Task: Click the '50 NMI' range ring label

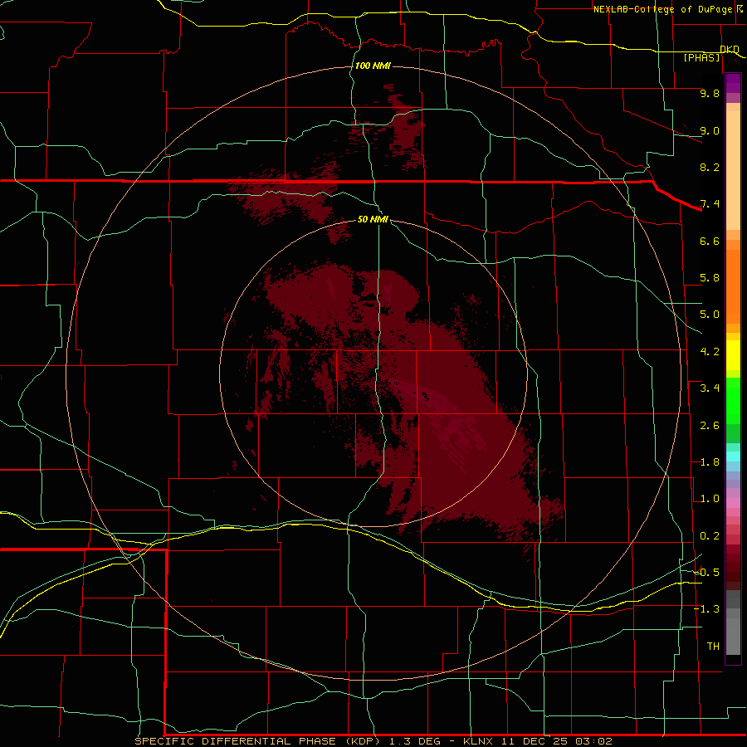Action: (x=373, y=219)
